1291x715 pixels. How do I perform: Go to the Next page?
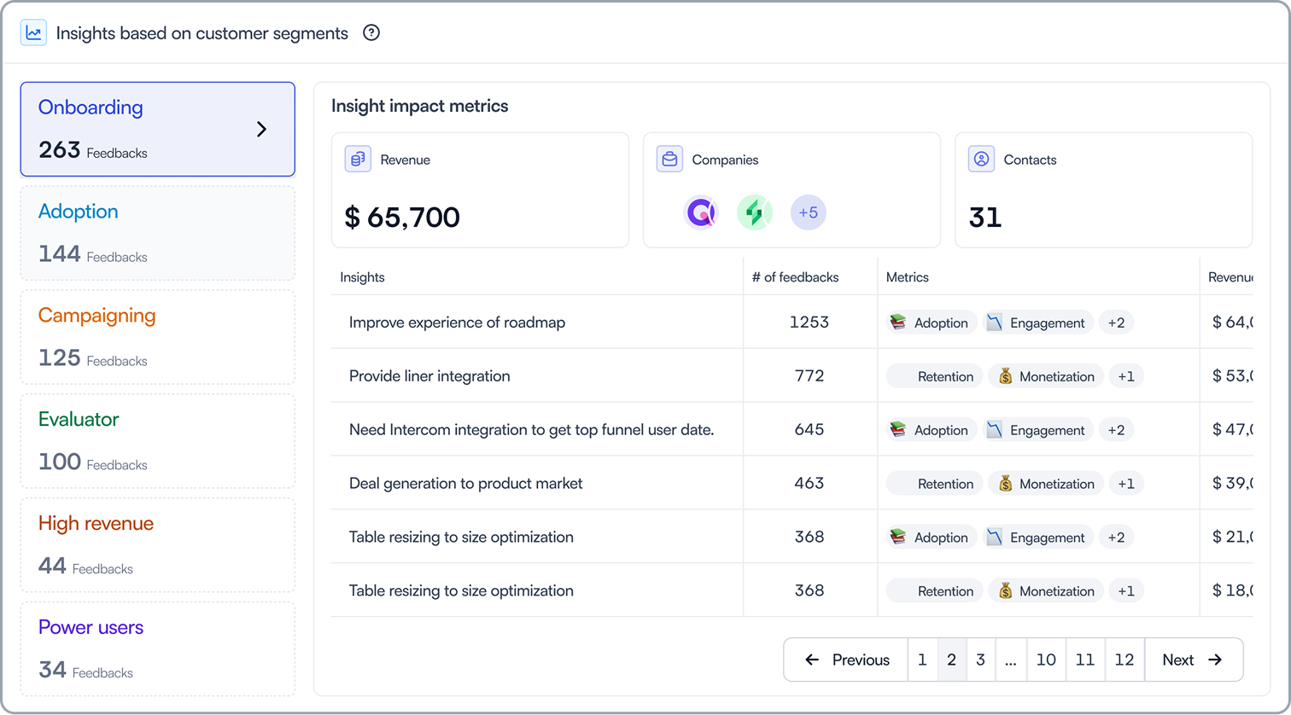click(x=1193, y=660)
